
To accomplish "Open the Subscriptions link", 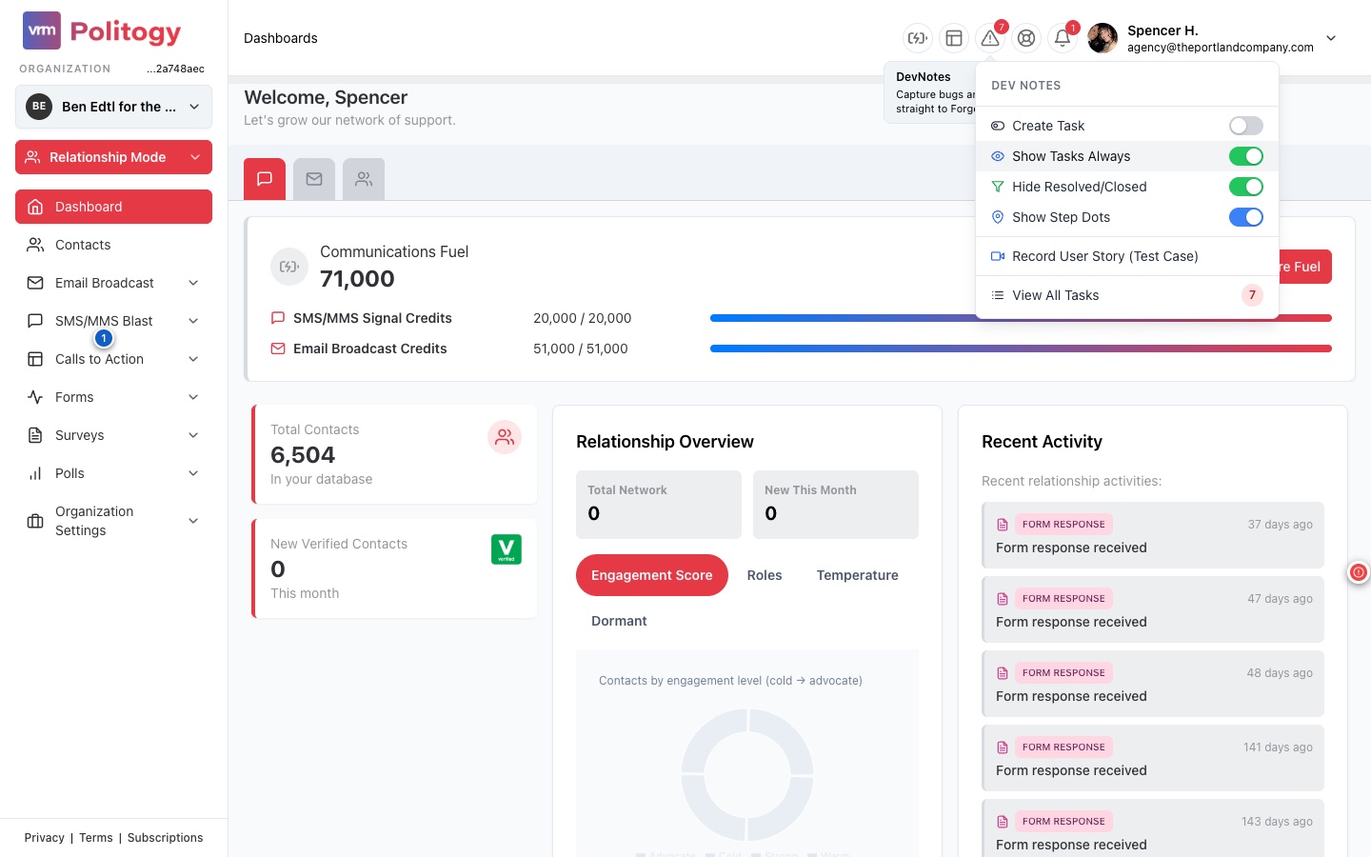I will pyautogui.click(x=165, y=838).
